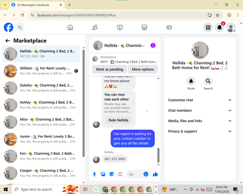Open Task View on the taskbar
This screenshot has width=243, height=194.
(x=86, y=189)
